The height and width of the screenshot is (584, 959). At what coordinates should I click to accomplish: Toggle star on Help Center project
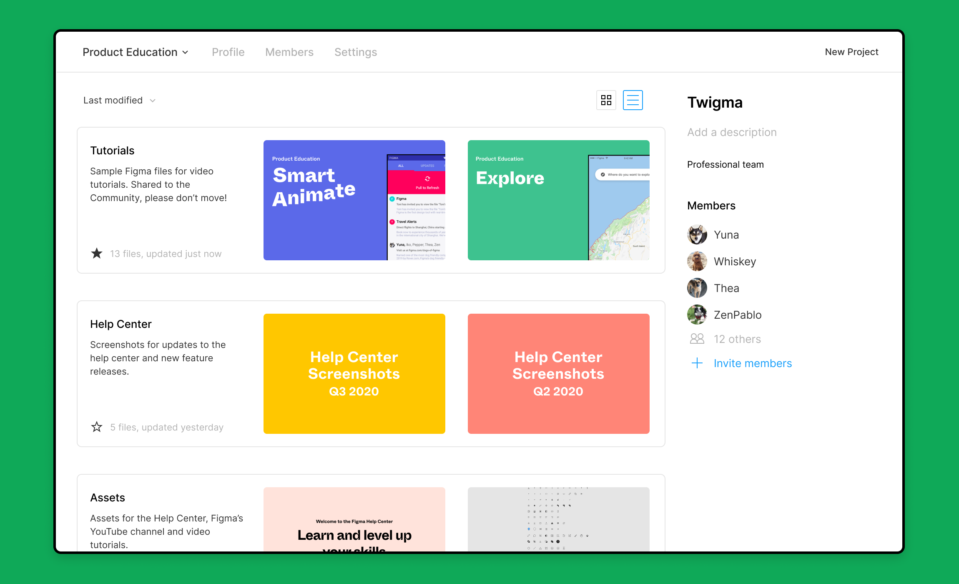97,426
